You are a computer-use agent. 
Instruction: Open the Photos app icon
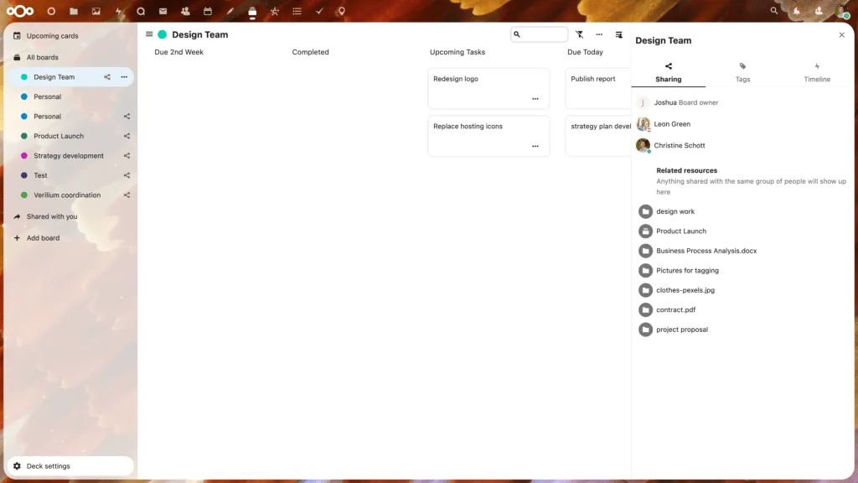click(x=96, y=11)
